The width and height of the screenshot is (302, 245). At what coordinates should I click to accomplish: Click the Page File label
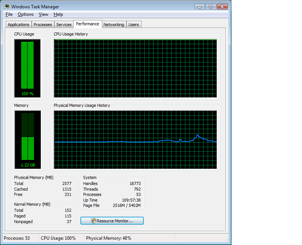pos(91,205)
